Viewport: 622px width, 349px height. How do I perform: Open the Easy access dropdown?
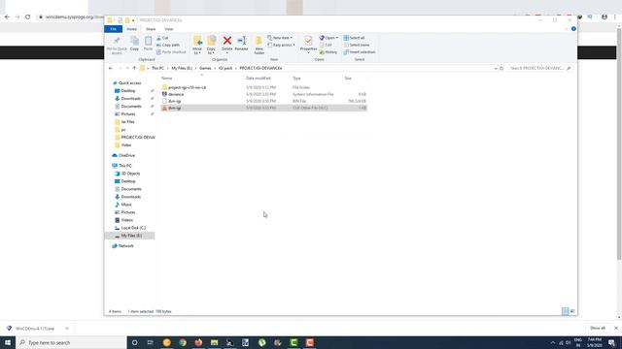pos(281,46)
